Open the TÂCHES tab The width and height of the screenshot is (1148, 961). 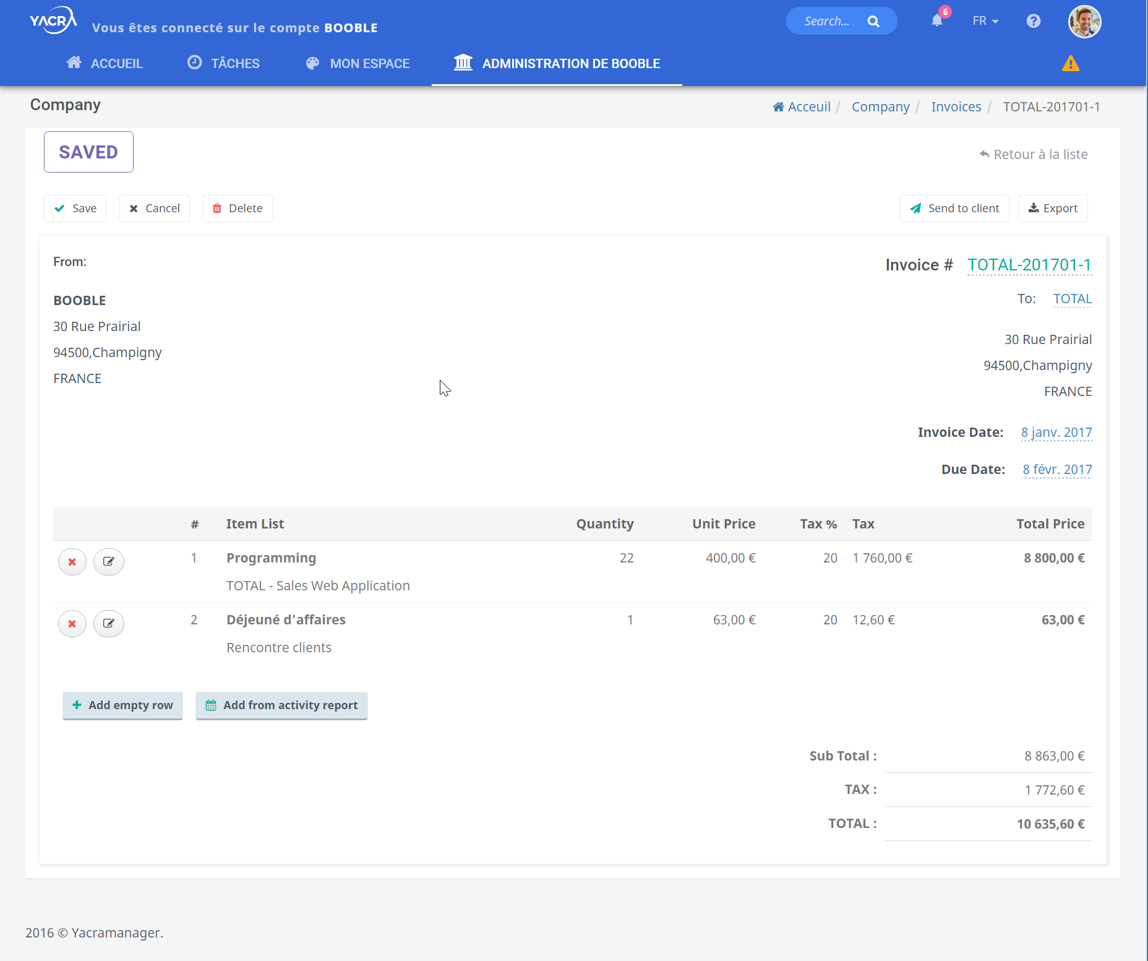click(x=223, y=63)
